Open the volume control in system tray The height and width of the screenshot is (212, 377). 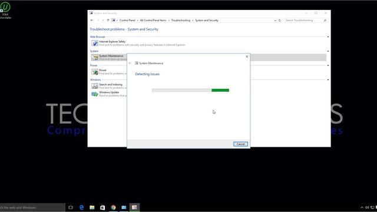[367, 207]
